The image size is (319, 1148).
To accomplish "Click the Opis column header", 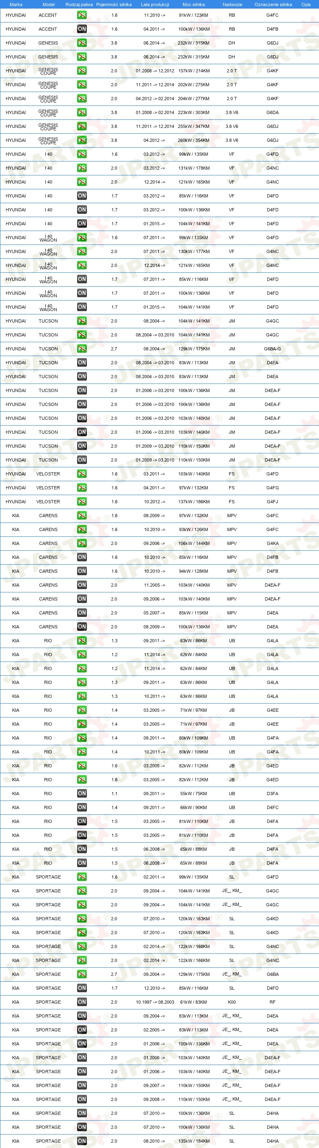I will [x=306, y=4].
